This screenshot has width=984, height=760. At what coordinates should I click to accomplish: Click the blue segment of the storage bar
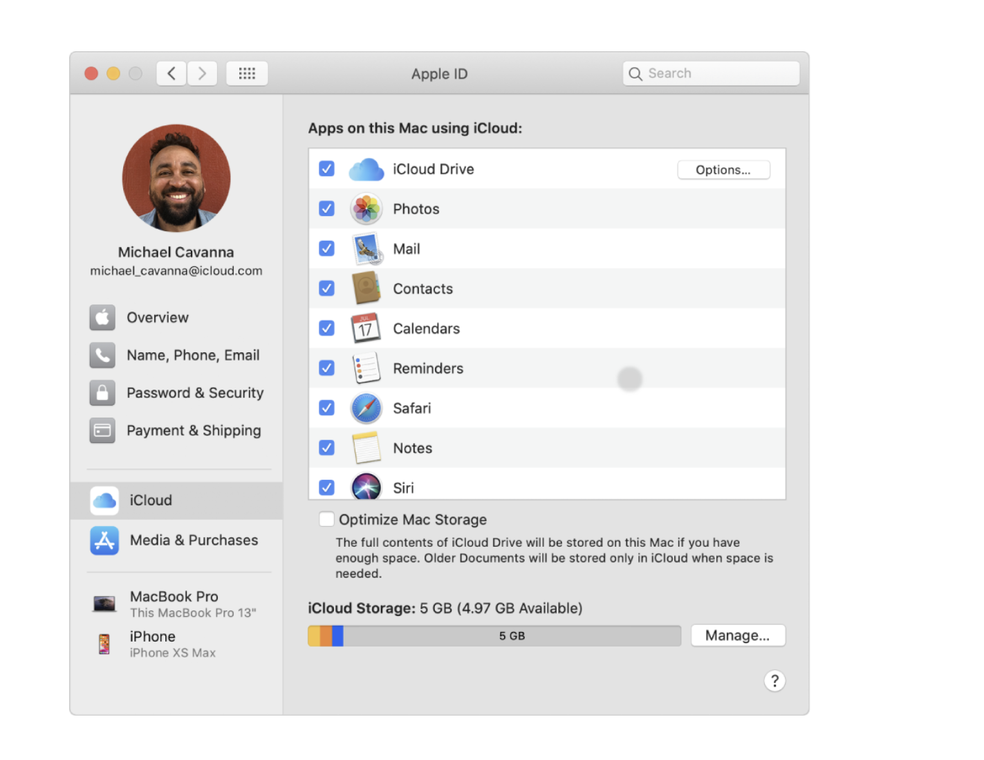point(337,635)
